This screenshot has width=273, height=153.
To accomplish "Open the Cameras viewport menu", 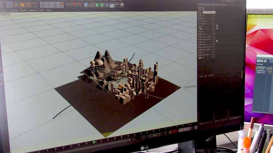I will (x=13, y=11).
